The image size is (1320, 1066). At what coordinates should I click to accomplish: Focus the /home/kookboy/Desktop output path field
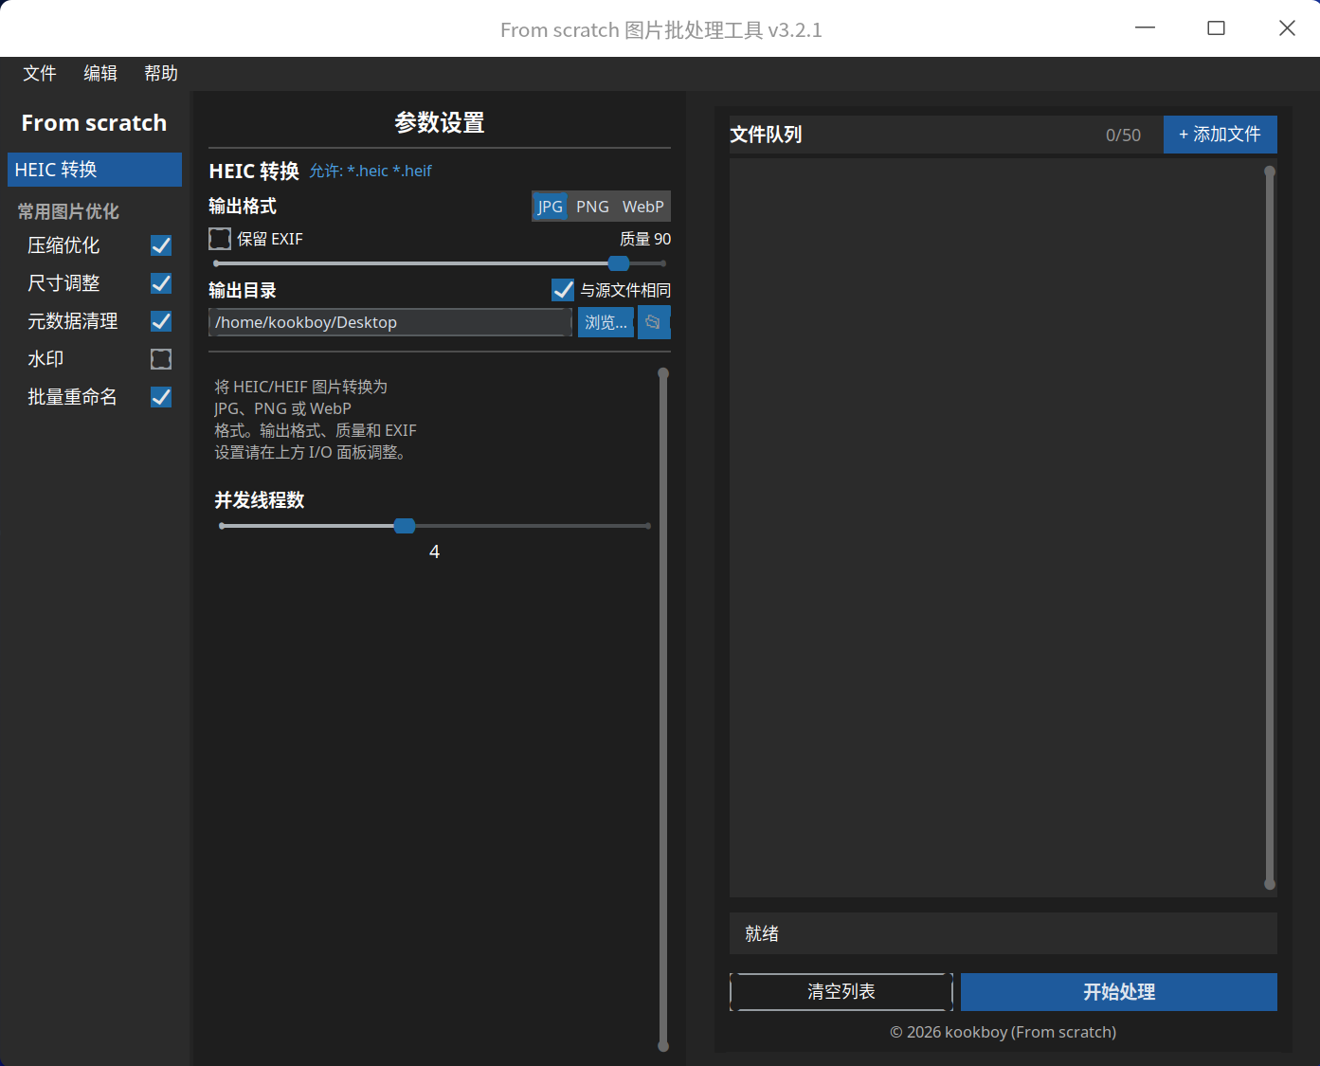(x=390, y=322)
